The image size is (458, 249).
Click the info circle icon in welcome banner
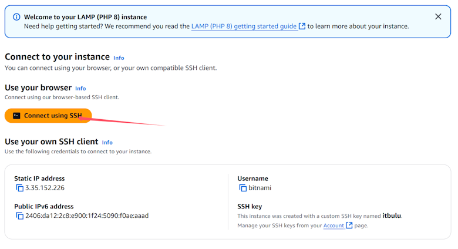16,17
